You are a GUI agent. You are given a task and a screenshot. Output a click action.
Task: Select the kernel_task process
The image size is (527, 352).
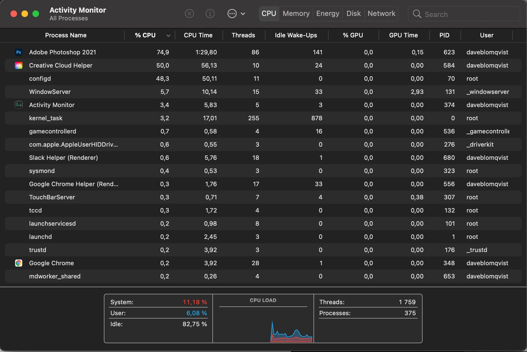263,118
